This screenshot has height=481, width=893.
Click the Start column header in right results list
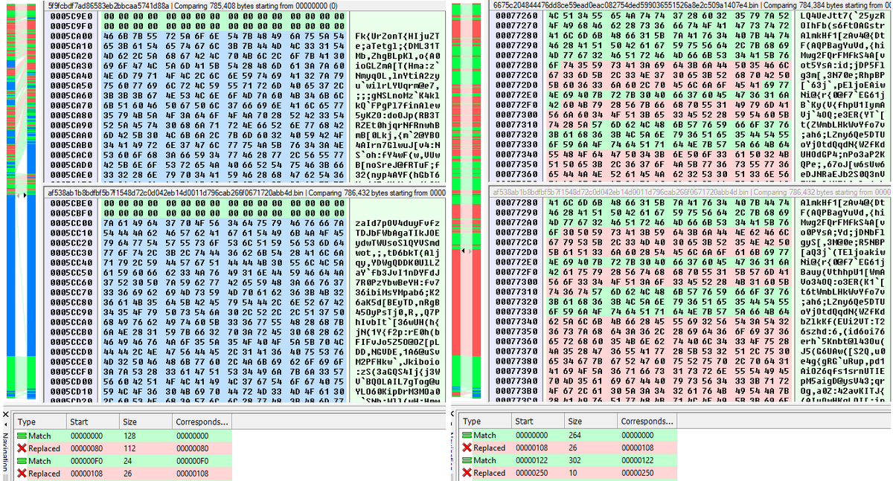click(x=538, y=421)
